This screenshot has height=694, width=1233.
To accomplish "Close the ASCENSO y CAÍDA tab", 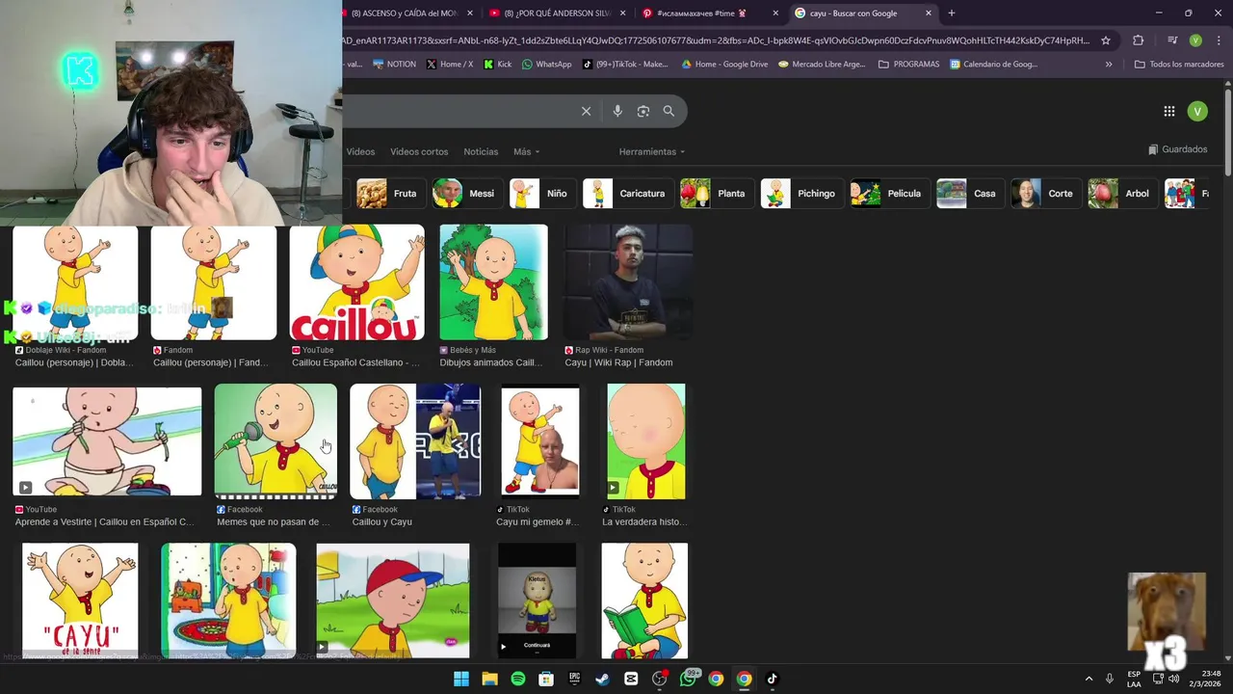I will pos(470,13).
